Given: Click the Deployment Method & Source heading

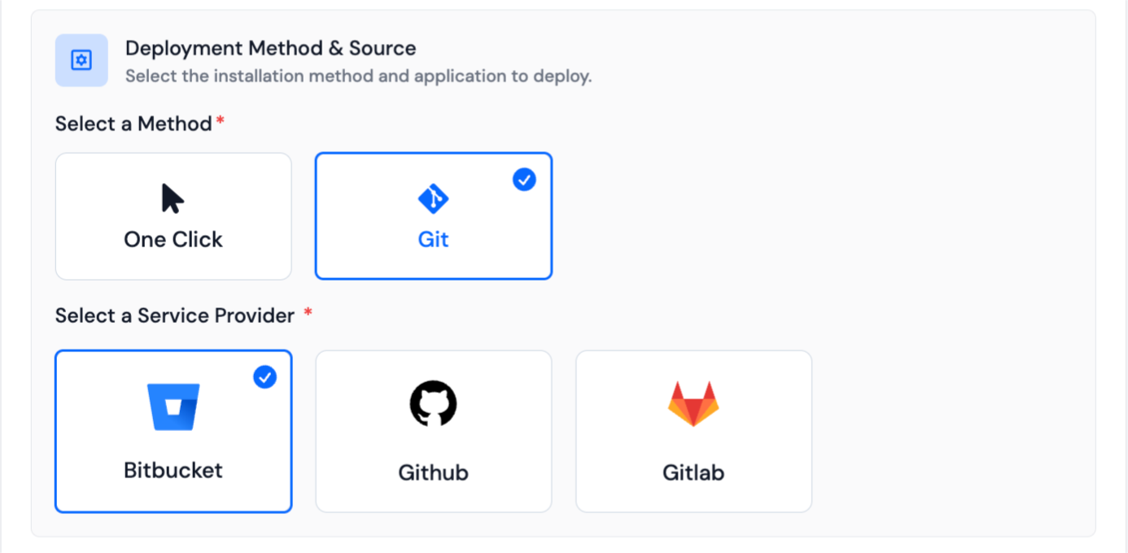Looking at the screenshot, I should click(x=270, y=48).
